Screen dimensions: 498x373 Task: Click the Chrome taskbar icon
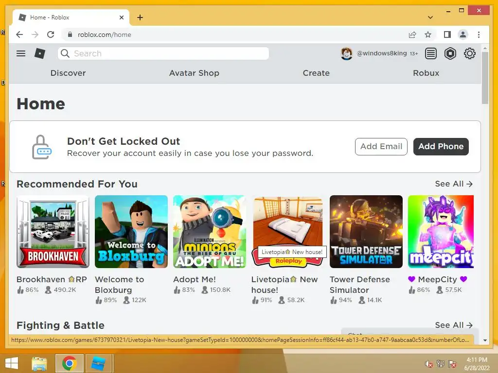pos(70,363)
